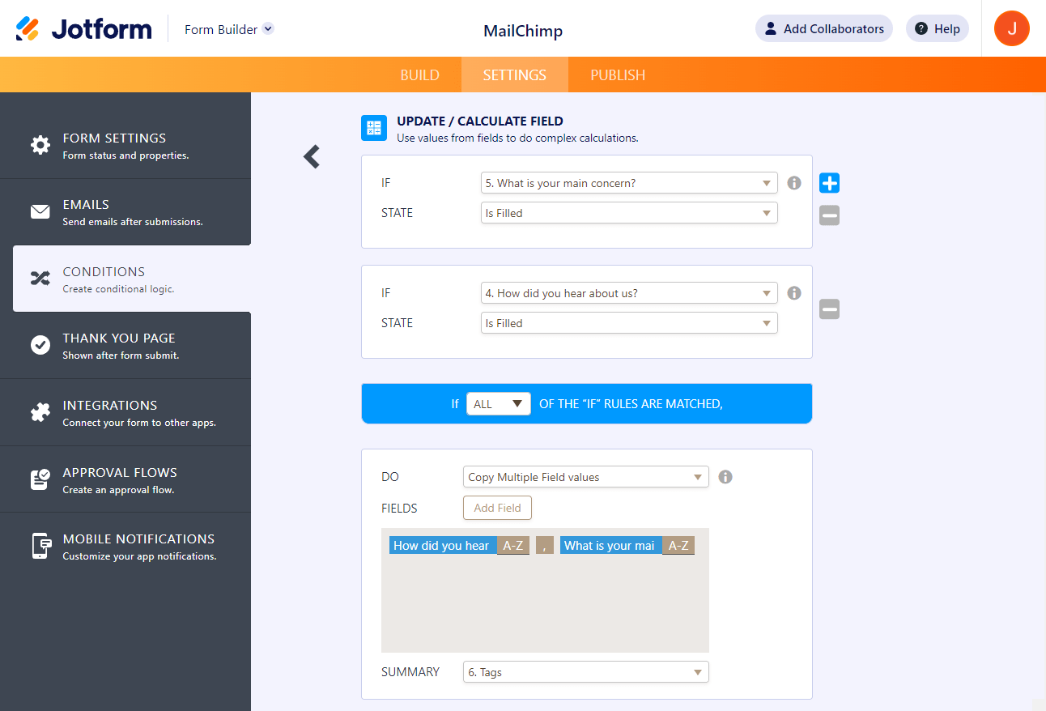This screenshot has width=1046, height=711.
Task: Open Approval Flows in the sidebar
Action: 125,479
